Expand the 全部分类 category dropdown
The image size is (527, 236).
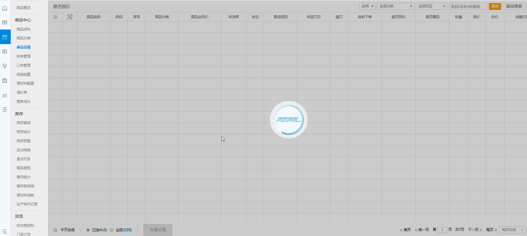click(395, 6)
